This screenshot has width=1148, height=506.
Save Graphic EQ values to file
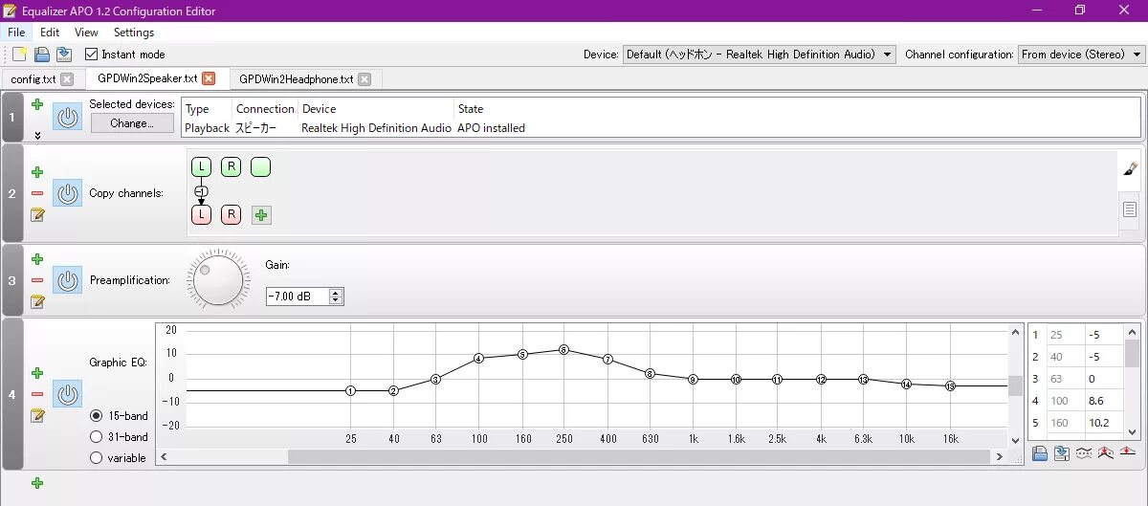1062,453
